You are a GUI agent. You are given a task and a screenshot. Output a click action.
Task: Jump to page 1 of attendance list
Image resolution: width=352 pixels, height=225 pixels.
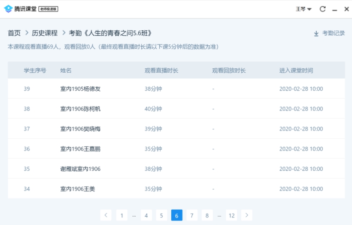(x=121, y=215)
